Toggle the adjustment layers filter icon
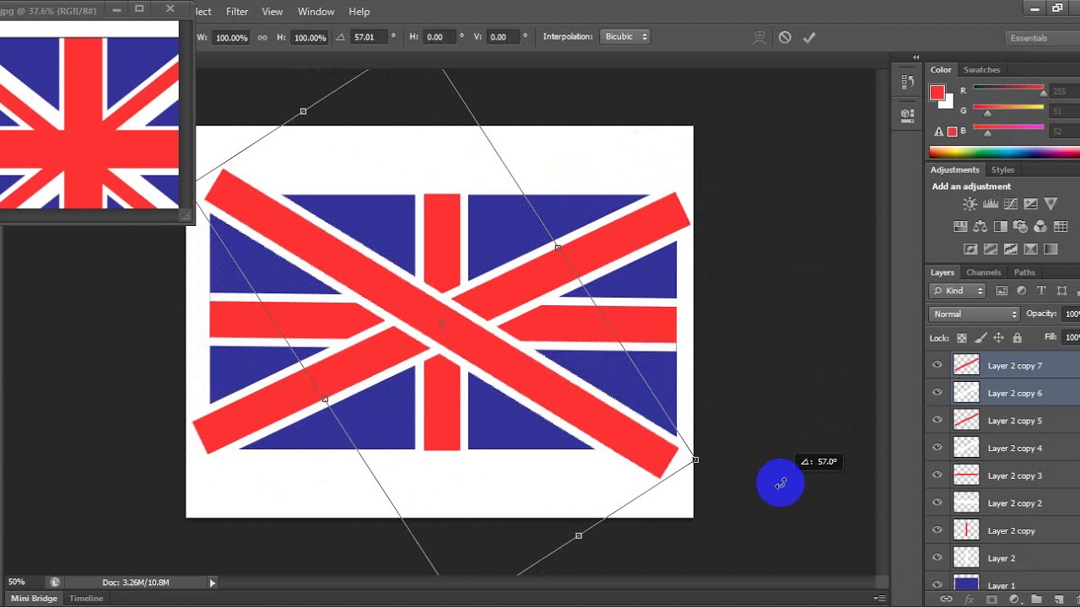The width and height of the screenshot is (1080, 607). (x=1022, y=291)
